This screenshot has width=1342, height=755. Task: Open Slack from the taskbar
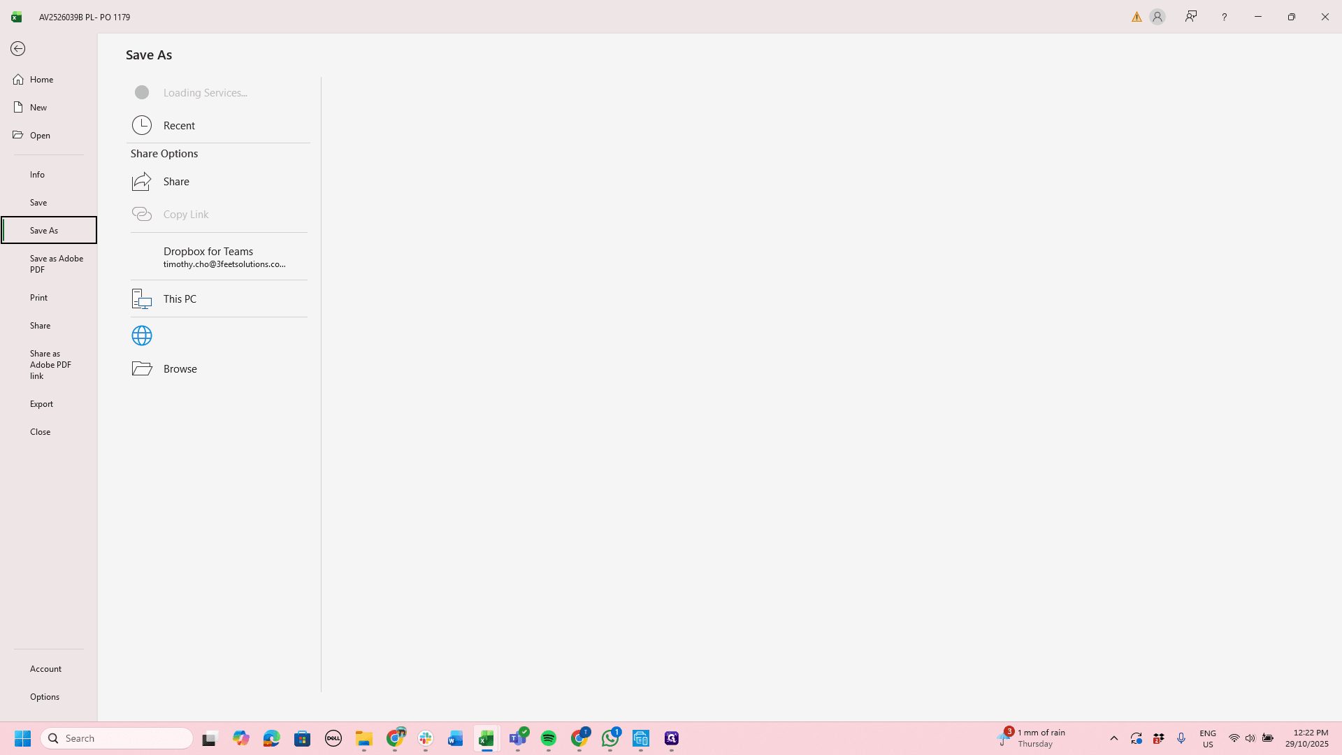pyautogui.click(x=426, y=739)
